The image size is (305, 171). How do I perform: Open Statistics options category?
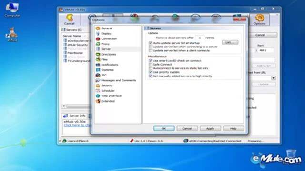[x=107, y=70]
